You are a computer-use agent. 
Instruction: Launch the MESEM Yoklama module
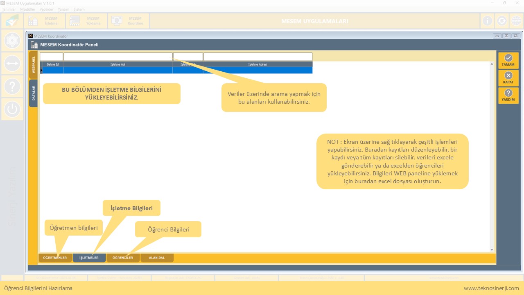87,21
